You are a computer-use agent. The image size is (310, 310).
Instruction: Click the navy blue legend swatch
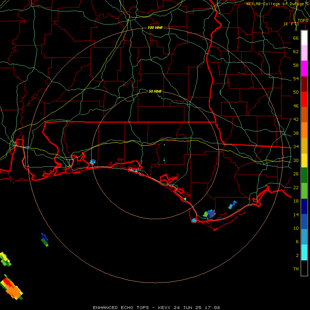point(304,206)
